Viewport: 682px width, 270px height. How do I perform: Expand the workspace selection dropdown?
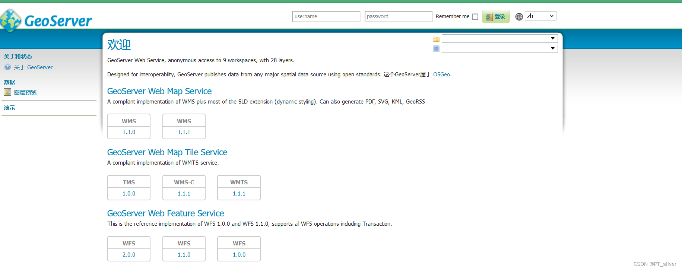pyautogui.click(x=499, y=39)
